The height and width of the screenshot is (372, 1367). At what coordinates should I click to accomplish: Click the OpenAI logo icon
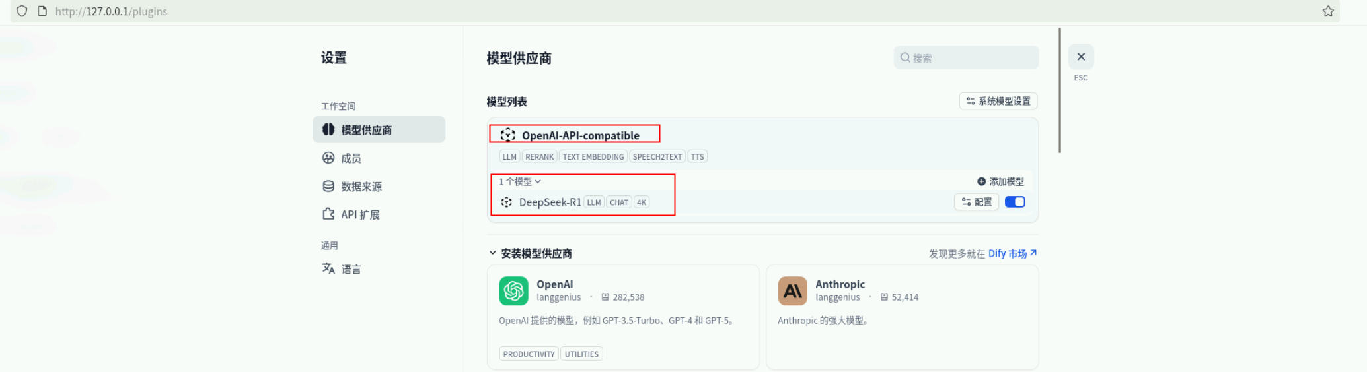point(513,291)
